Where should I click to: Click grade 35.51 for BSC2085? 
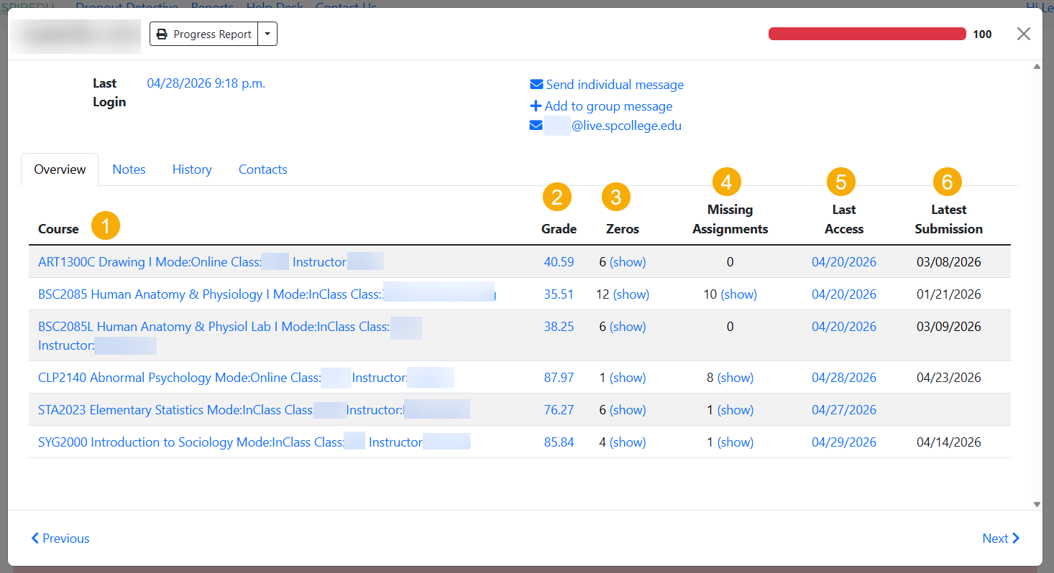pos(559,294)
